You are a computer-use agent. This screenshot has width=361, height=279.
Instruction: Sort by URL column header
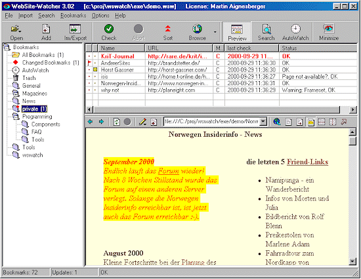point(179,48)
